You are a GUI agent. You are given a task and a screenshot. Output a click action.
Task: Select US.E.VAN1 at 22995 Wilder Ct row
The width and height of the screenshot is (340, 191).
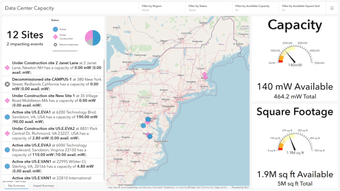[53, 166]
